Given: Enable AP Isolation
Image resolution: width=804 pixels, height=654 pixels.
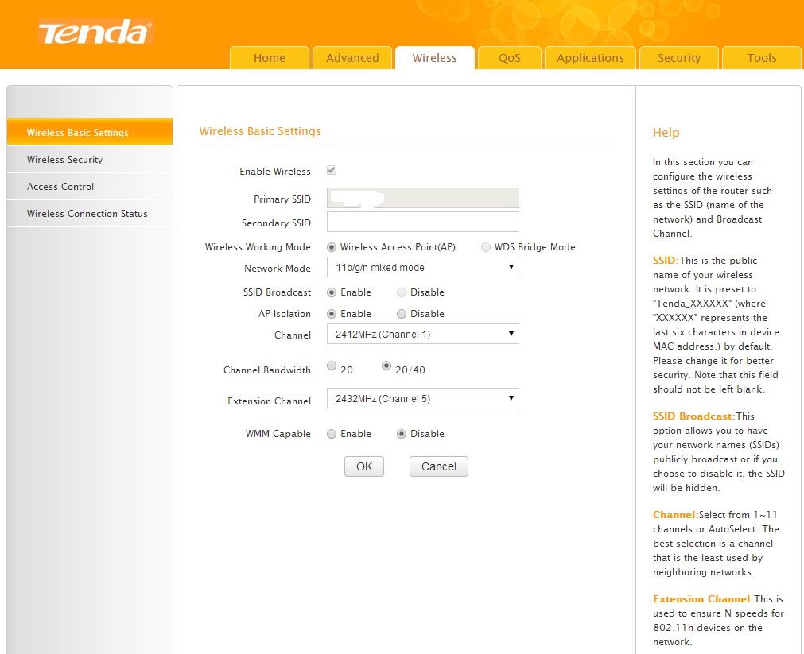Looking at the screenshot, I should 332,314.
